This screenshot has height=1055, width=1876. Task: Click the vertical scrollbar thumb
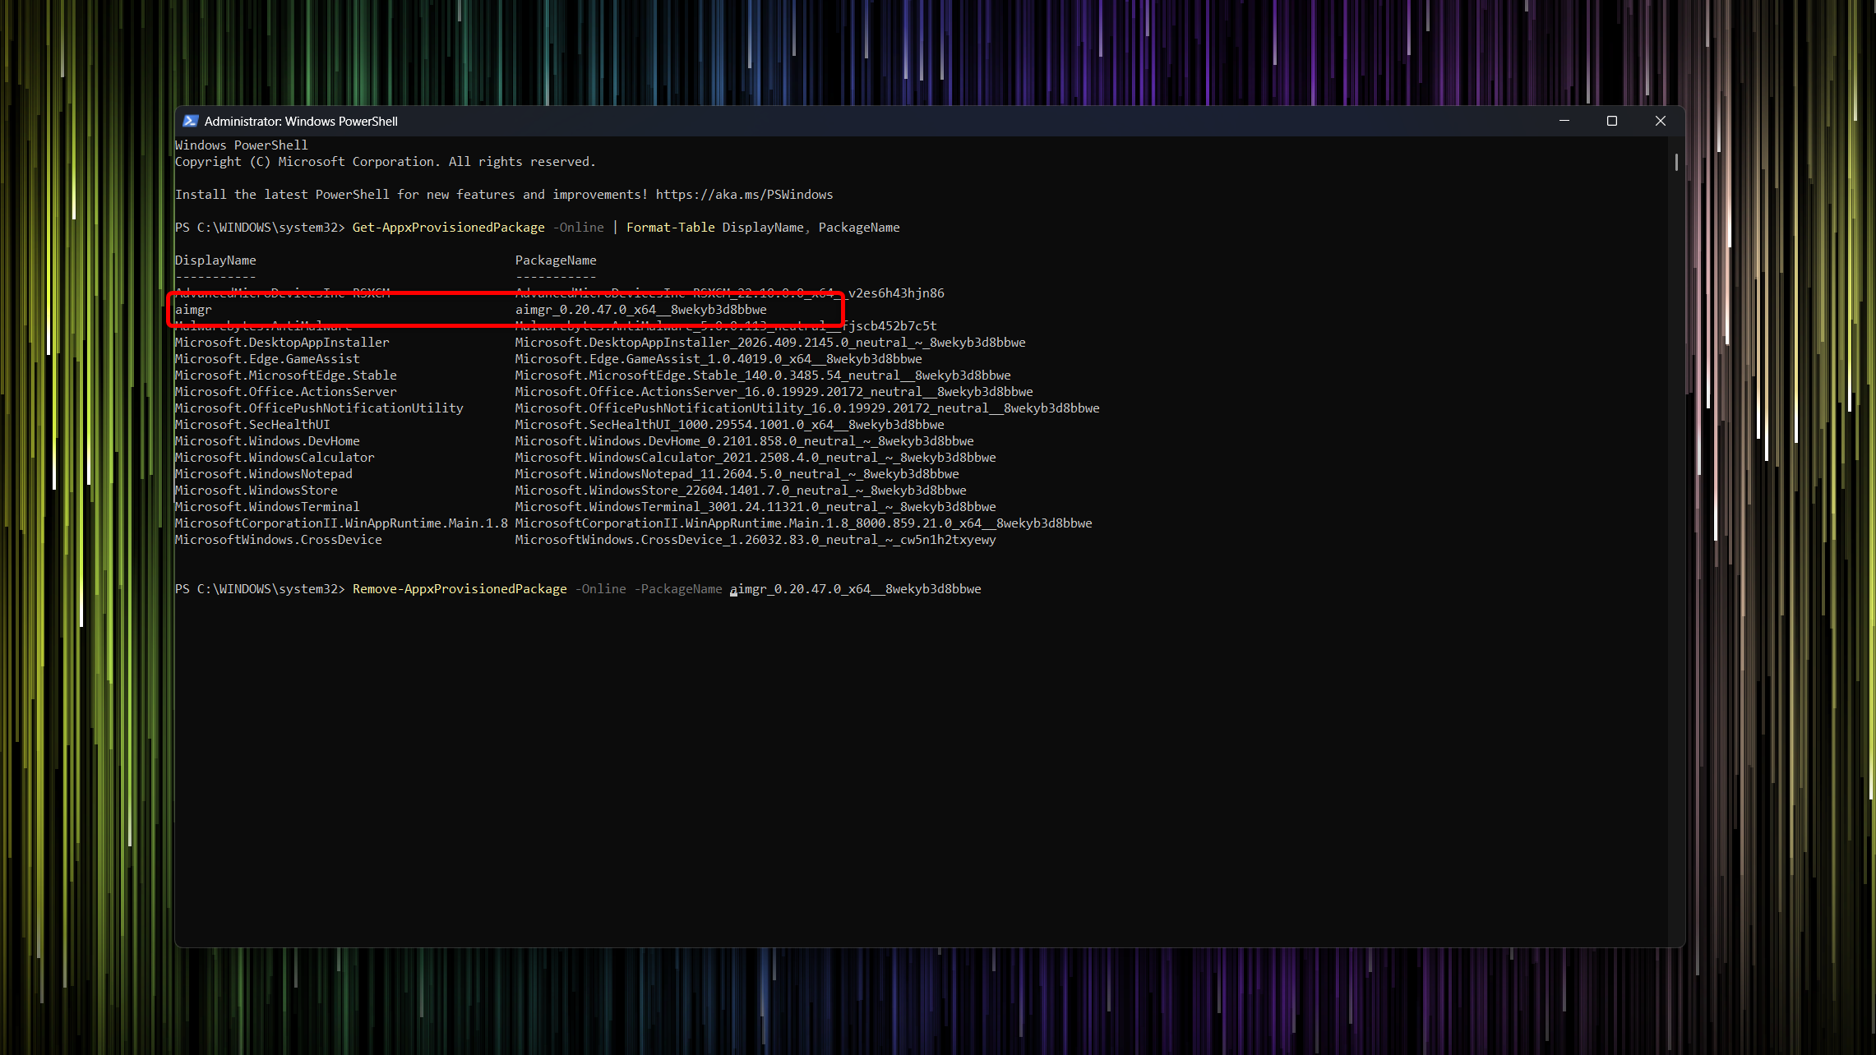pos(1676,162)
